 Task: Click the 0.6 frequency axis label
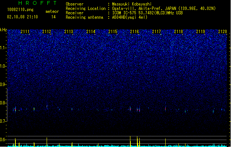click(3, 140)
